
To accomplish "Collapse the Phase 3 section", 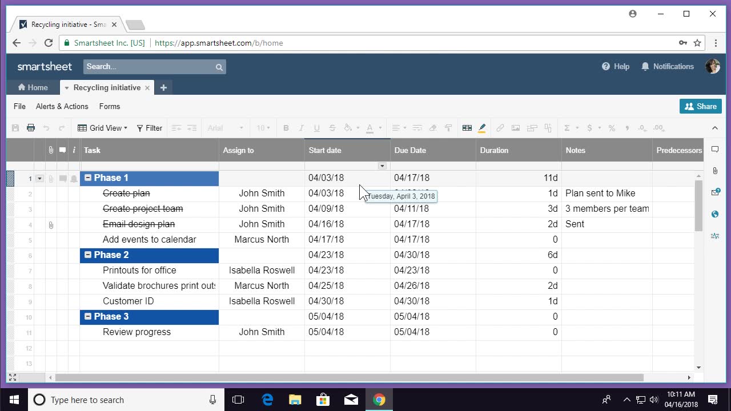I will tap(88, 317).
